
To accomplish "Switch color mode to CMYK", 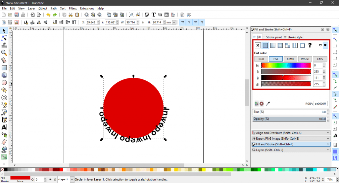I will click(x=290, y=59).
